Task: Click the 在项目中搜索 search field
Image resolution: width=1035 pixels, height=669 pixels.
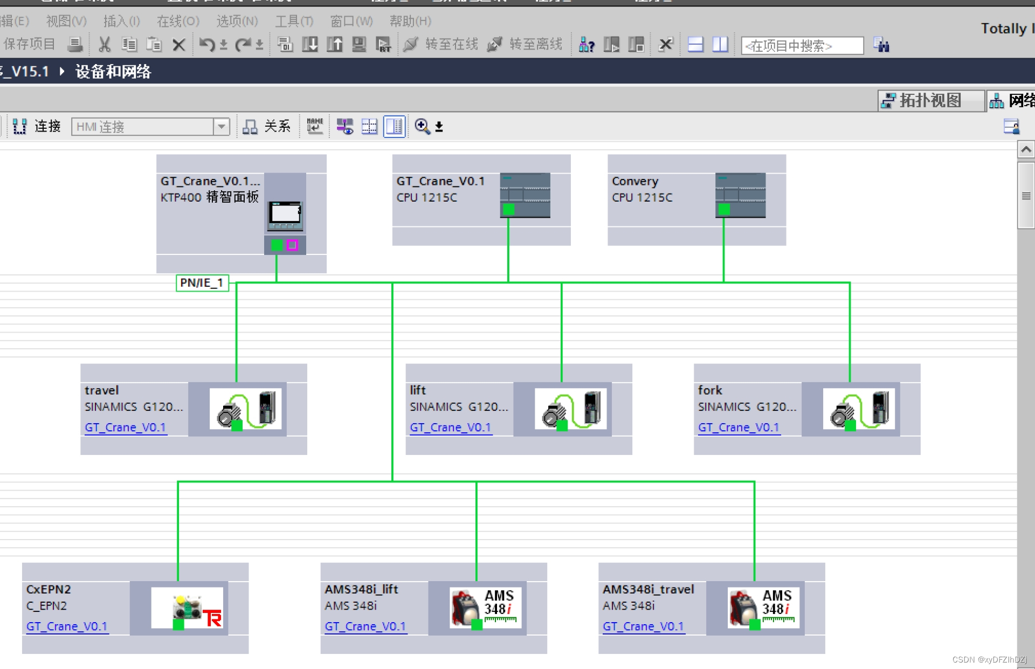Action: click(802, 46)
